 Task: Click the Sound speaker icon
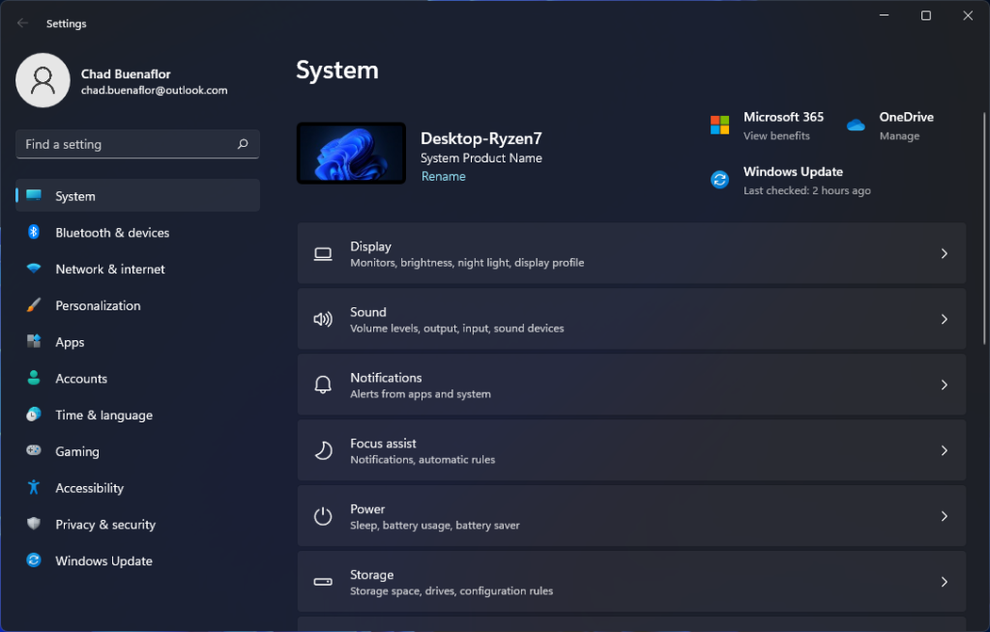click(x=323, y=320)
